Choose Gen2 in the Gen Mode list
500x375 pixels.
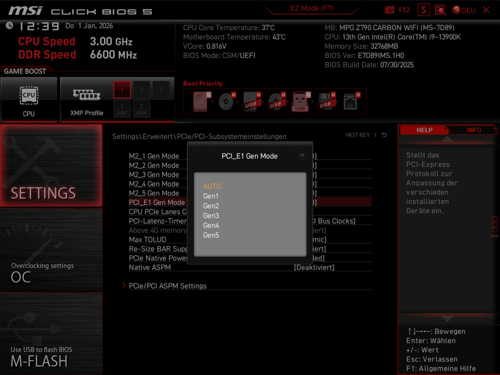[x=211, y=206]
